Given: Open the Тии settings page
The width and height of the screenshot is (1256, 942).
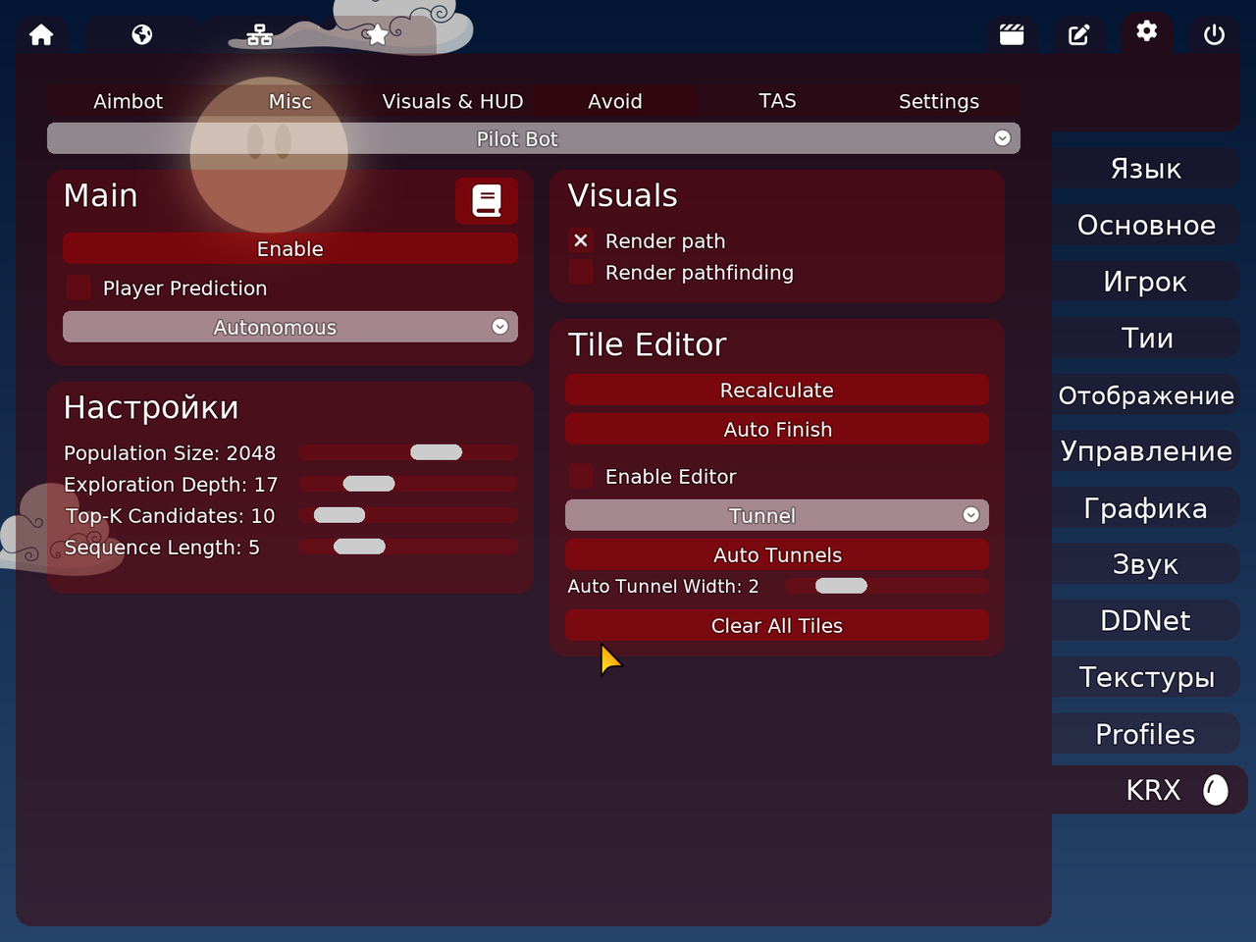Looking at the screenshot, I should tap(1146, 339).
